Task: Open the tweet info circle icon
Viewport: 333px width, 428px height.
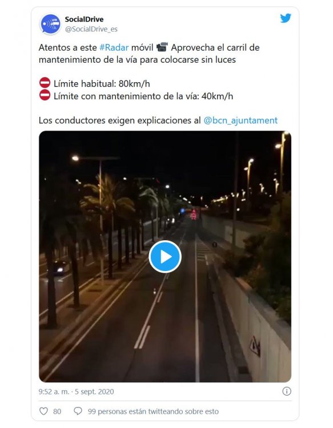Action: click(x=287, y=391)
